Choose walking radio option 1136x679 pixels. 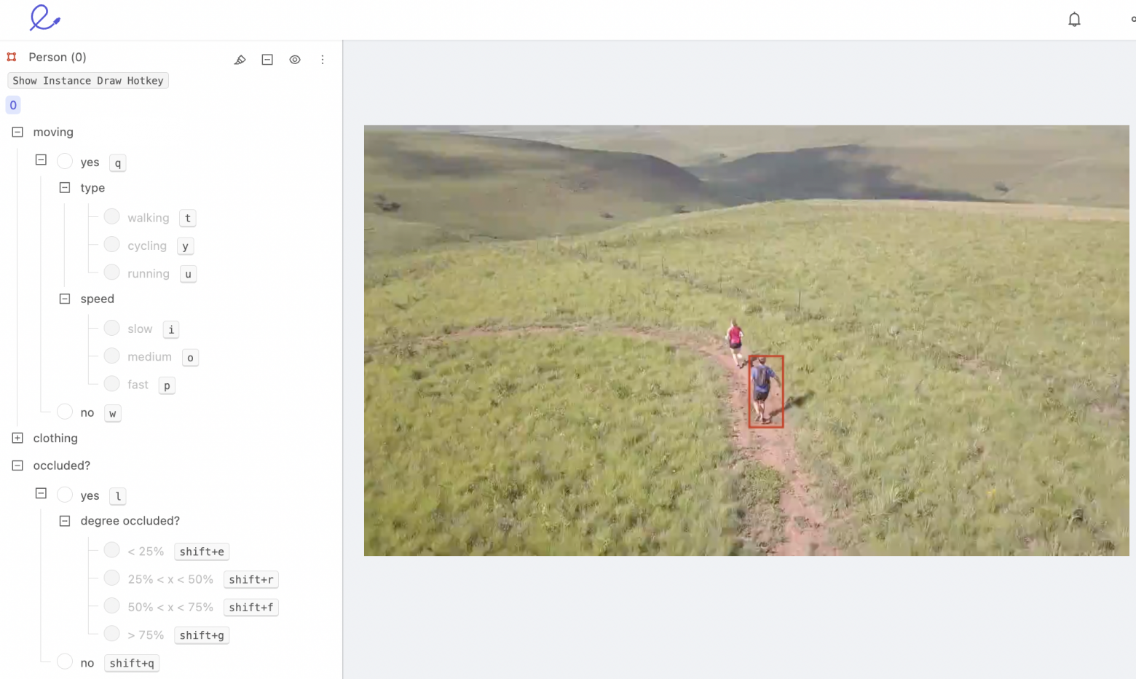[x=111, y=216]
